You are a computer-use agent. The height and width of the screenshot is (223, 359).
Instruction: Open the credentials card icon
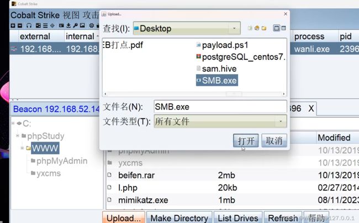click(61, 25)
